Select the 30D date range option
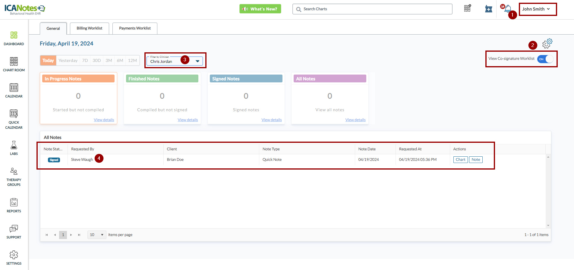 point(96,60)
